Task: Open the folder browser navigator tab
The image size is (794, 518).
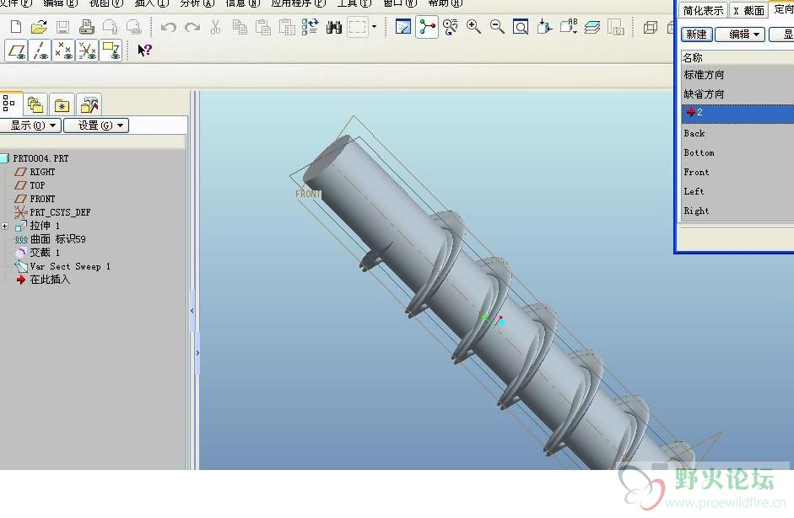Action: pos(35,104)
